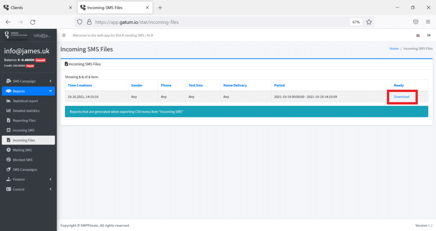Viewport: 436px width, 231px height.
Task: Open a new tab with the plus button
Action: click(x=160, y=8)
